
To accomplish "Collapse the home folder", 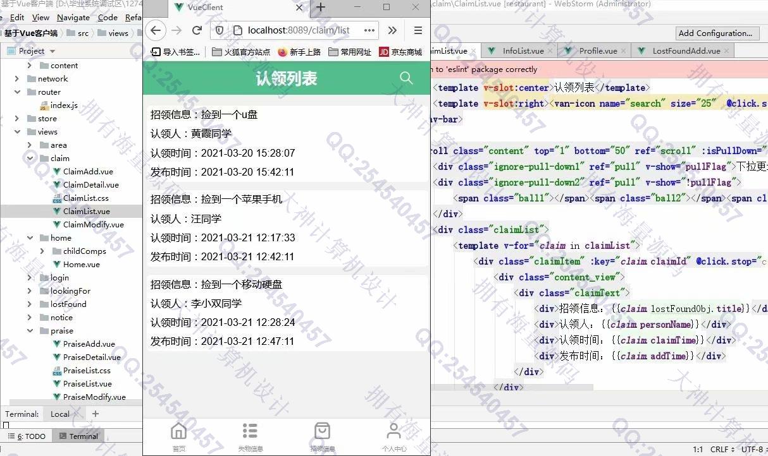I will coord(29,237).
